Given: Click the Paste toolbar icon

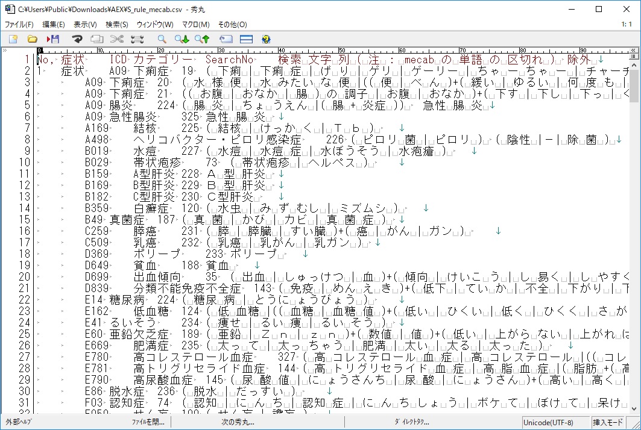Looking at the screenshot, I should pos(137,39).
